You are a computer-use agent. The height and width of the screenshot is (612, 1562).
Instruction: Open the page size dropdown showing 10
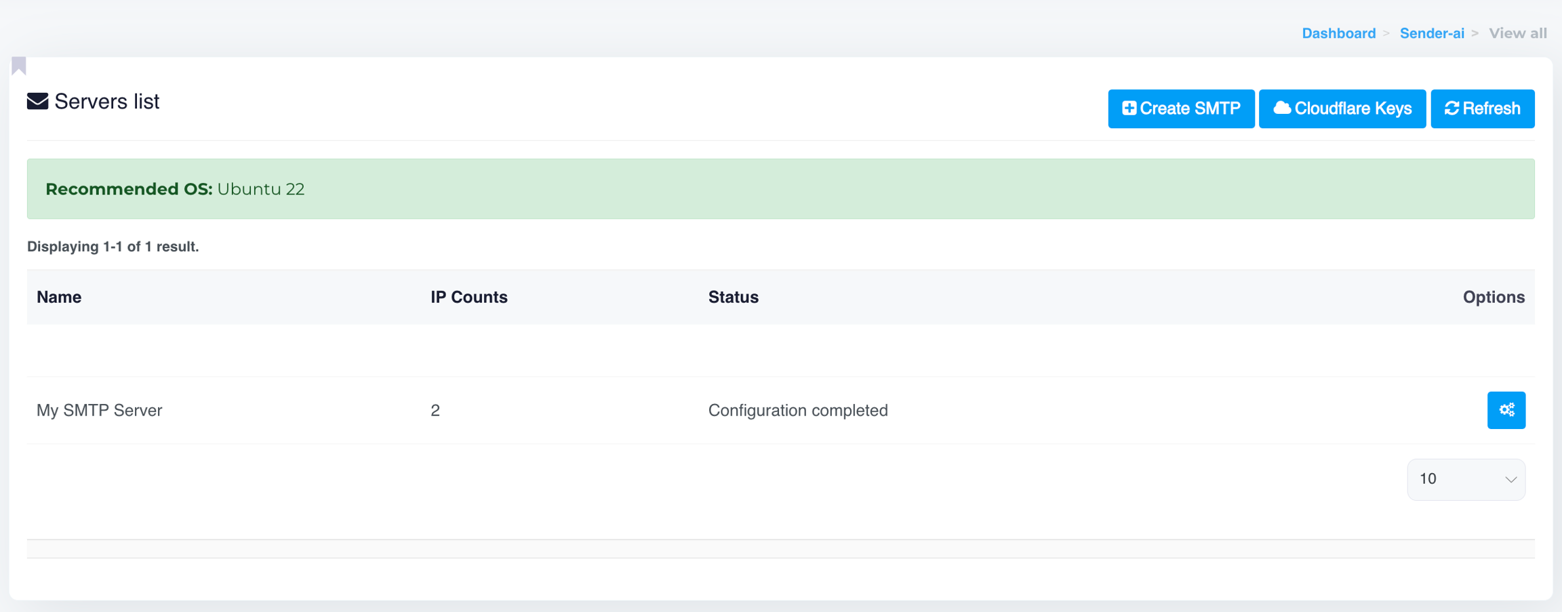(x=1466, y=479)
